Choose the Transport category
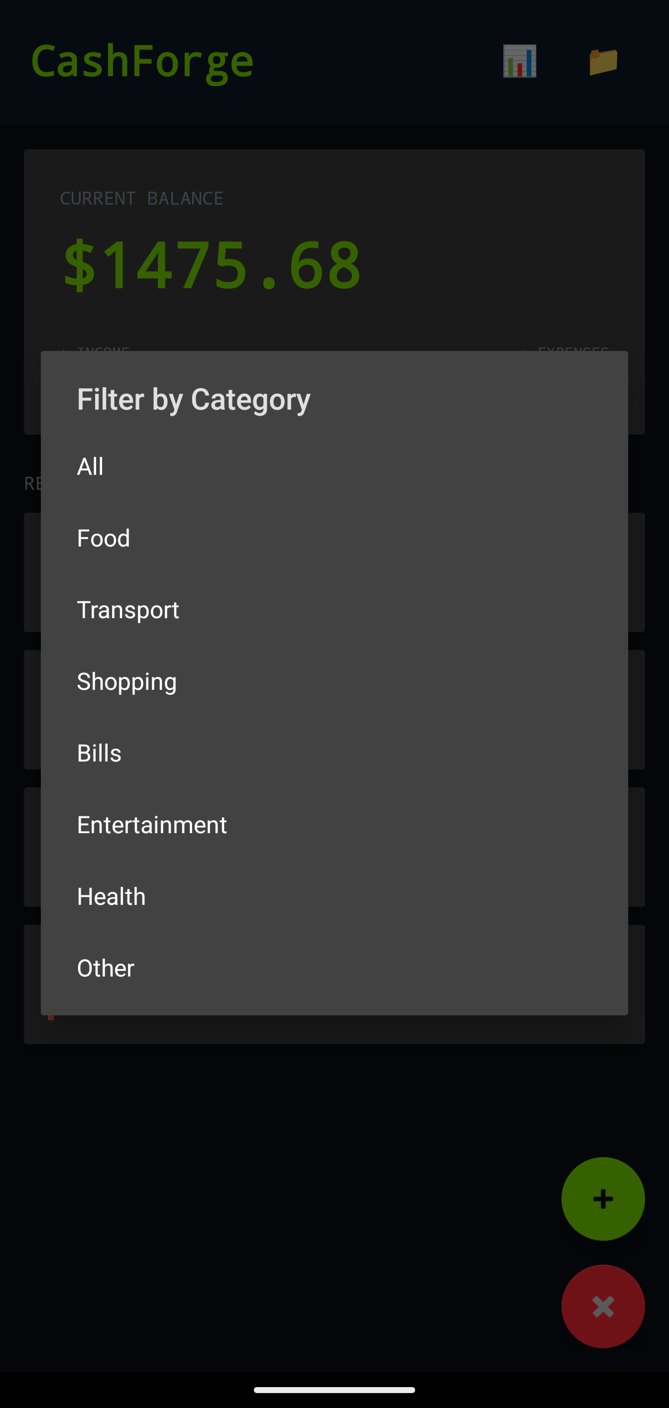The height and width of the screenshot is (1408, 669). pos(128,610)
